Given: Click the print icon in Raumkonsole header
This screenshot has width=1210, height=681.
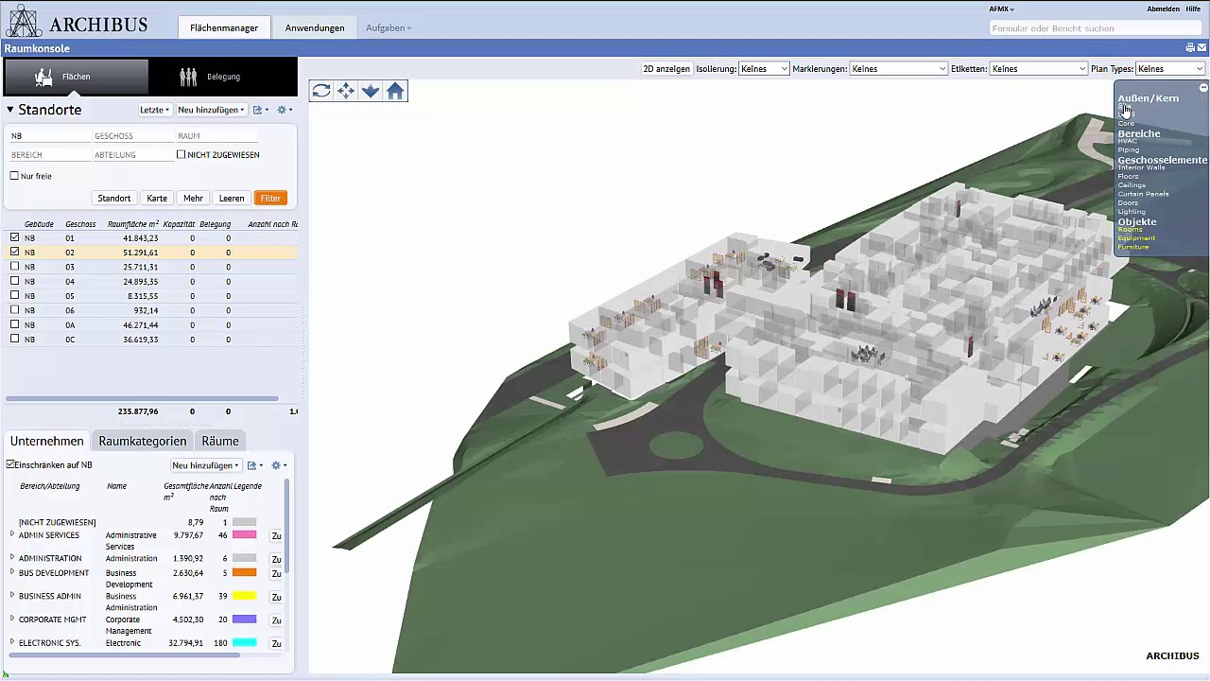Looking at the screenshot, I should [1190, 47].
